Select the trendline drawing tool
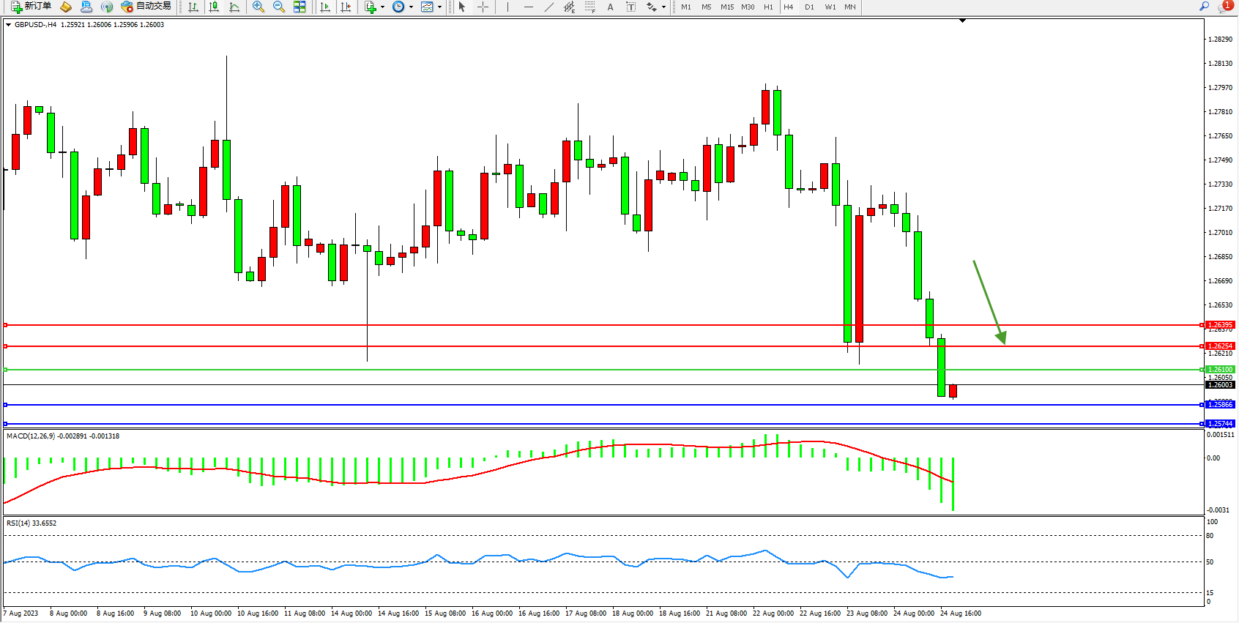 pos(548,7)
